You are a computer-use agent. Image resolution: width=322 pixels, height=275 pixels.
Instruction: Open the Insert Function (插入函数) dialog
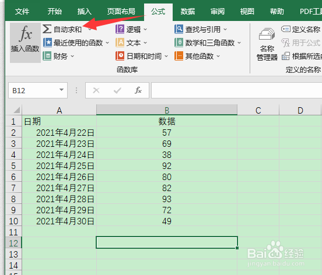[x=25, y=43]
